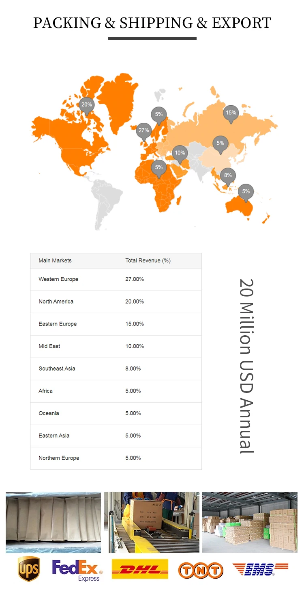Click the FedEx Express logo
The width and height of the screenshot is (304, 601).
pos(77,570)
